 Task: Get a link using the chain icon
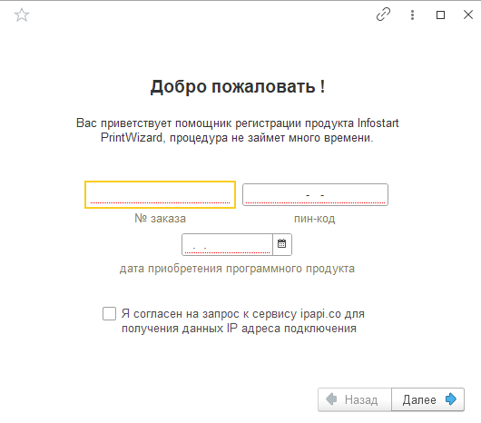point(383,15)
